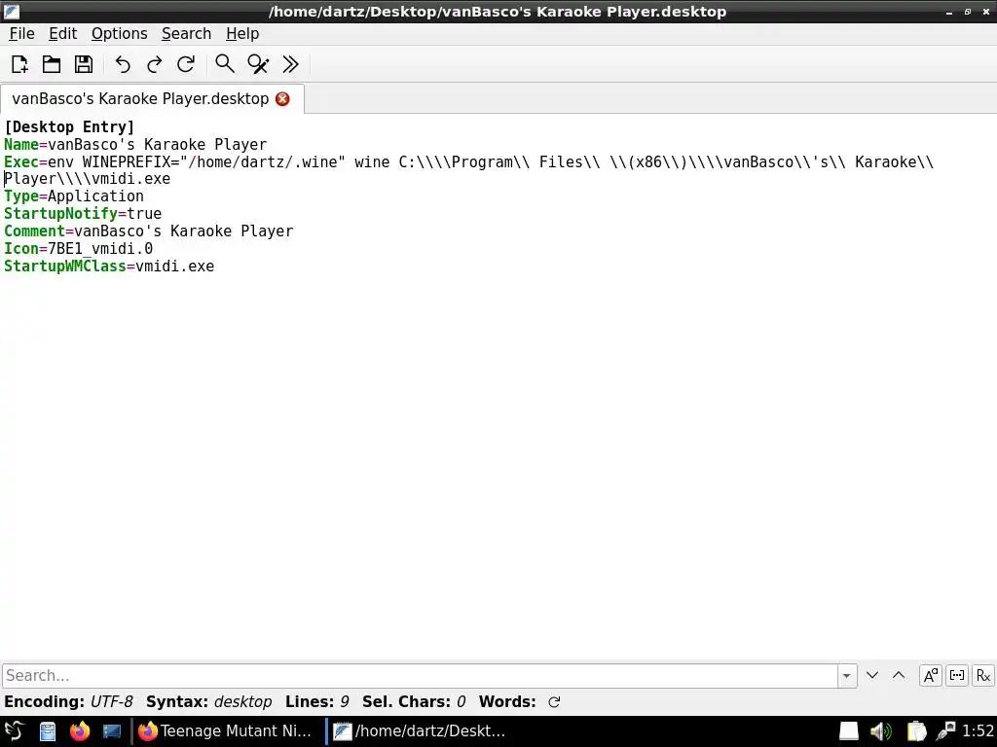Click the Name=vanBasco's Karaoke Player line
Viewport: 997px width, 747px height.
click(135, 145)
